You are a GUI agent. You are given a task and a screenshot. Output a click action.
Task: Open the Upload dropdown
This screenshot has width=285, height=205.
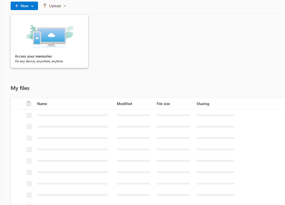pyautogui.click(x=54, y=6)
